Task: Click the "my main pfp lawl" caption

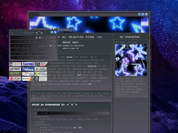Action: 126,42
